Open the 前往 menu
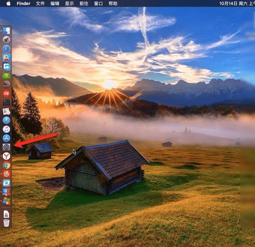The width and height of the screenshot is (255, 247). pyautogui.click(x=84, y=4)
